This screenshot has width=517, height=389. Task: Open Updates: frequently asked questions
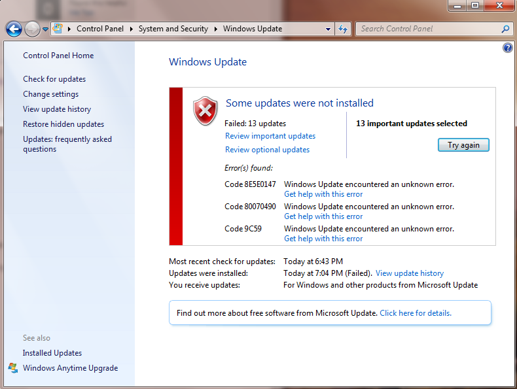coord(67,144)
